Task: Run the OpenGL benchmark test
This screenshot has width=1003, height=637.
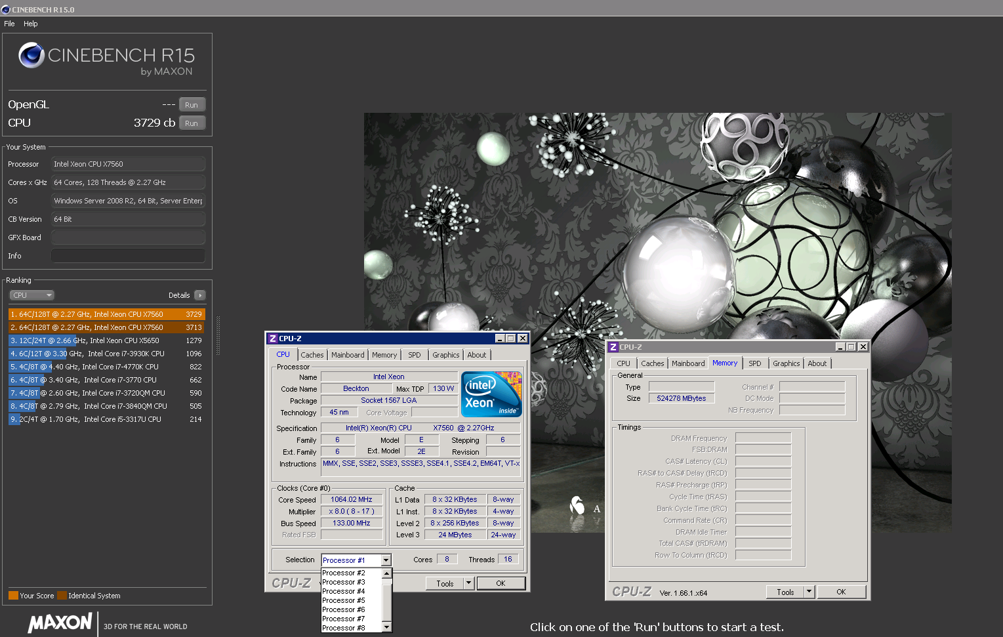Action: pos(192,105)
